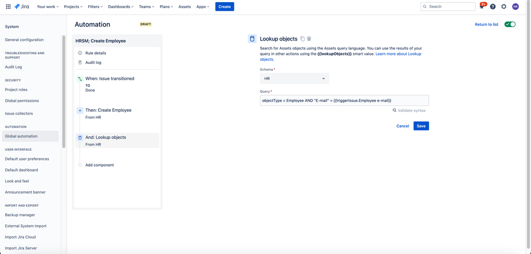Click Validate syntax
The image size is (531, 254).
click(409, 111)
